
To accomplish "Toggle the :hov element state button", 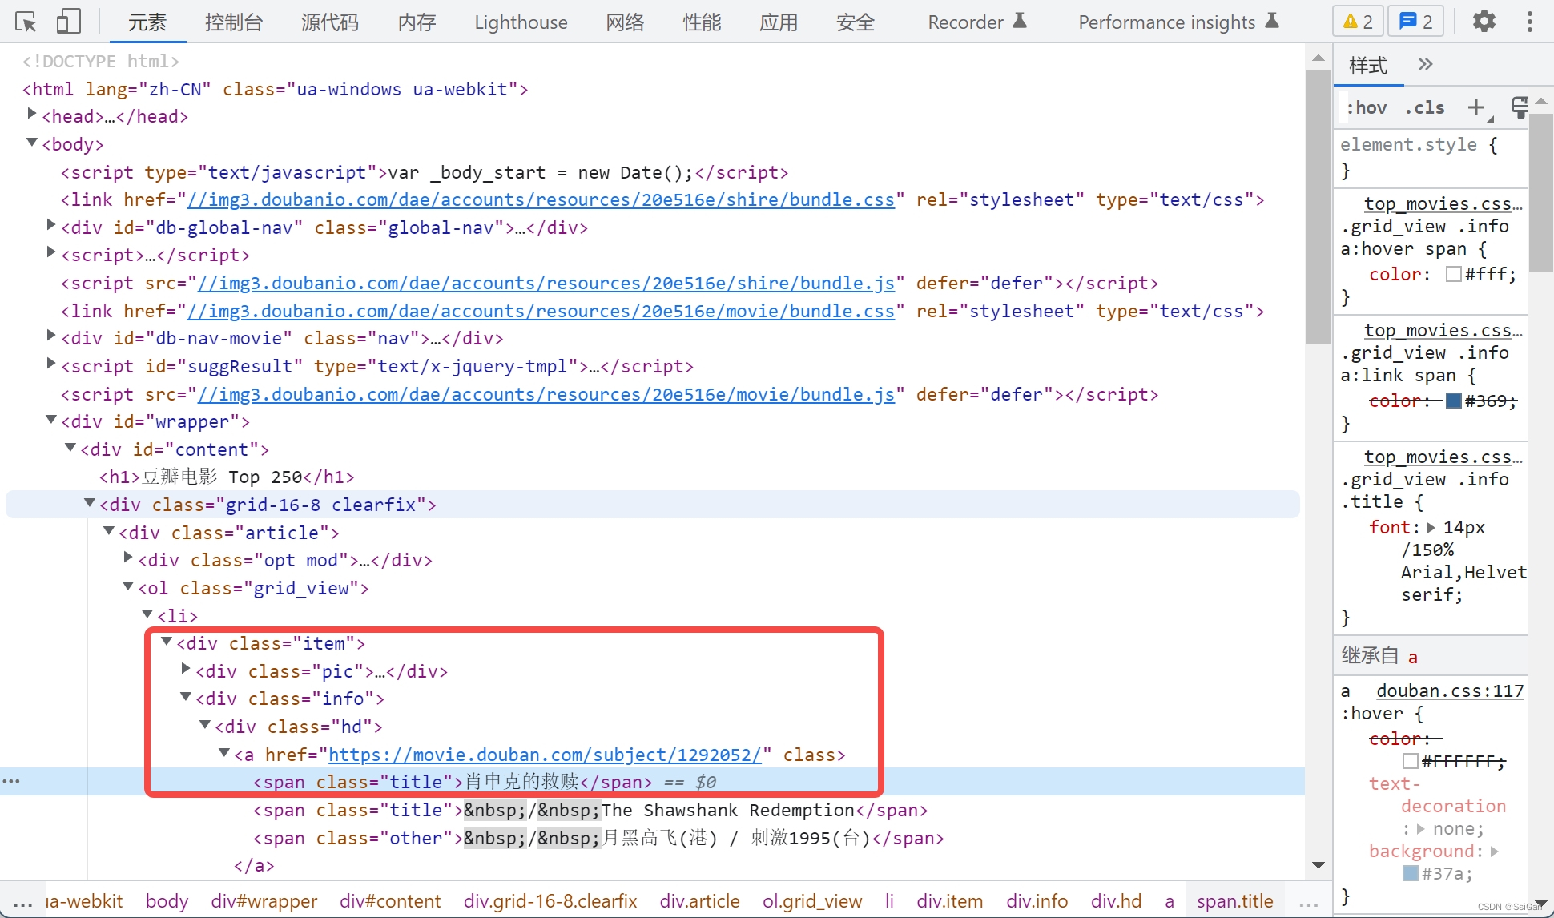I will tap(1367, 107).
